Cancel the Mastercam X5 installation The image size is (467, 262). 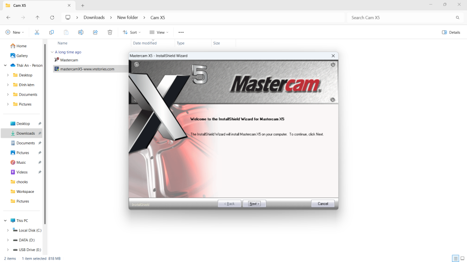click(x=322, y=204)
